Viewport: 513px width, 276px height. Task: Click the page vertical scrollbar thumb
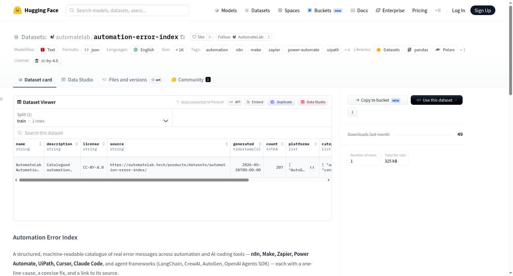coord(511,50)
